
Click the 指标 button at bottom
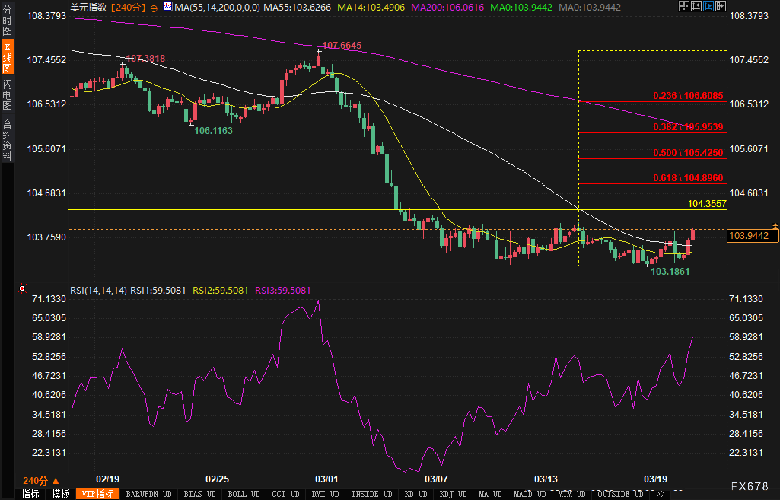30,494
